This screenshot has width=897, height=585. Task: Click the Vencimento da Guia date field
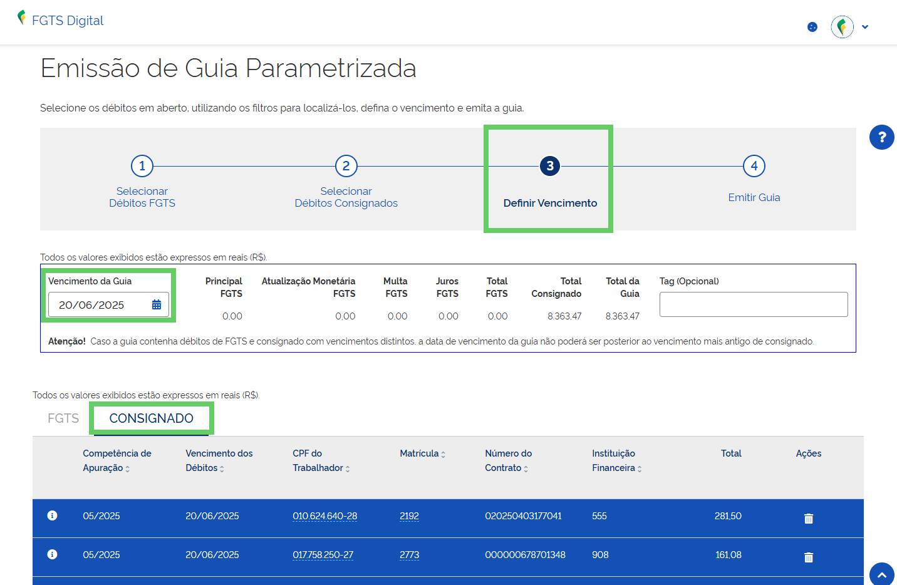(108, 304)
